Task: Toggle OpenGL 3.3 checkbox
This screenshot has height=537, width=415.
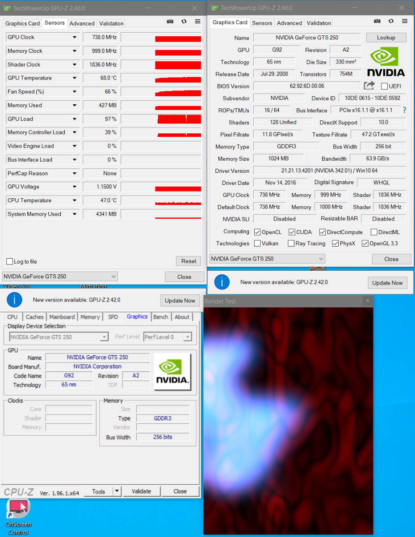Action: click(365, 243)
